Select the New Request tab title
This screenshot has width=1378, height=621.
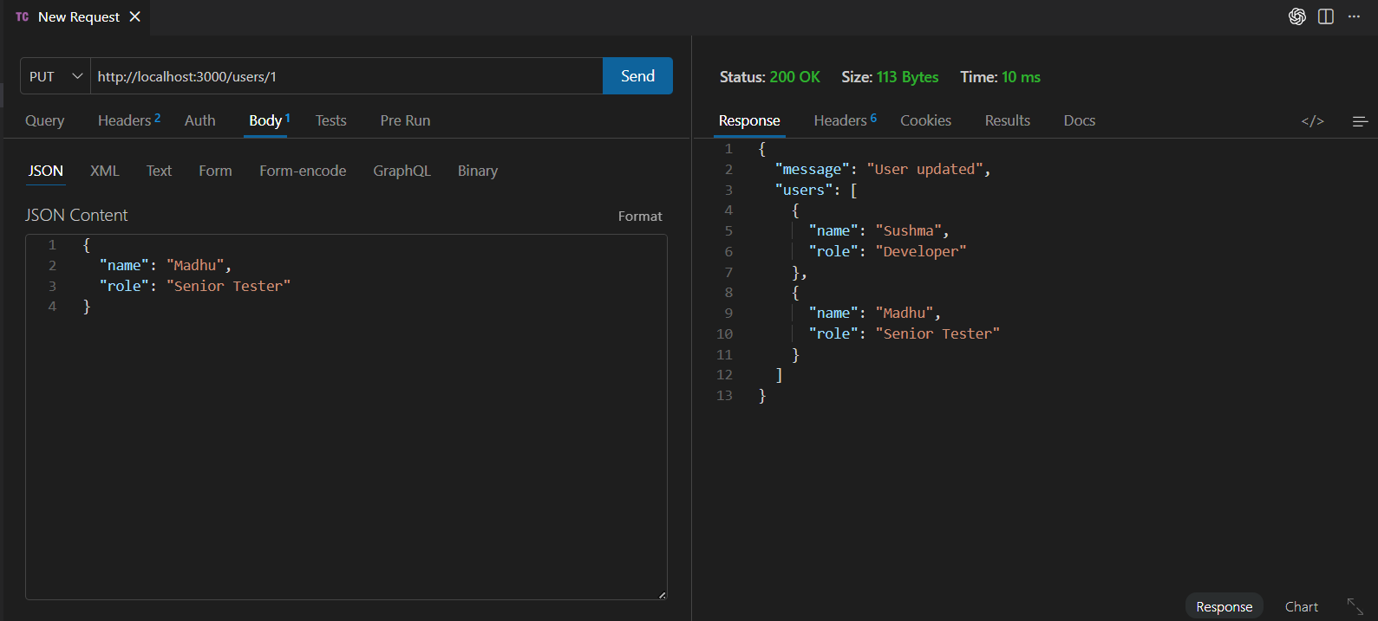click(x=79, y=16)
